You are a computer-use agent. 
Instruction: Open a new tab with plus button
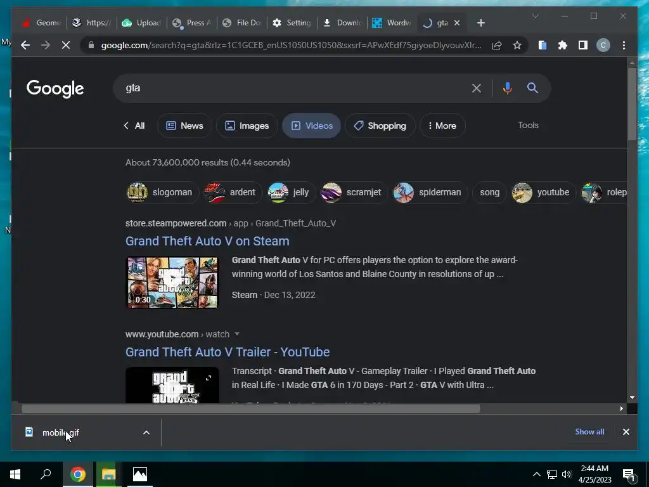(480, 23)
